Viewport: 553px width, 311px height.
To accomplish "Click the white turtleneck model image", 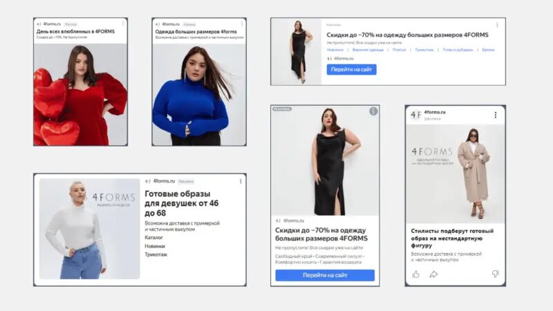I will pos(90,229).
